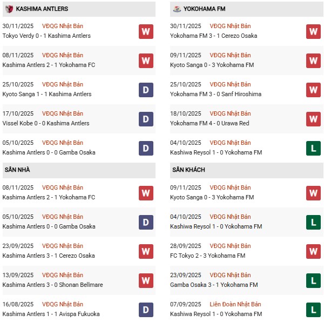The height and width of the screenshot is (322, 324).
Task: Open the YOKOHAMA FM team heading
Action: (204, 9)
